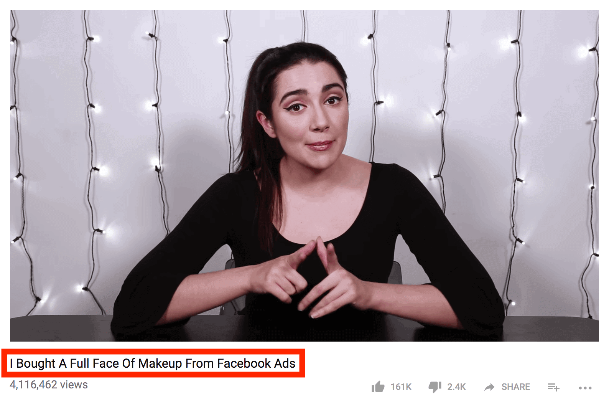The height and width of the screenshot is (403, 609).
Task: Click the share arrow icon
Action: coord(489,387)
